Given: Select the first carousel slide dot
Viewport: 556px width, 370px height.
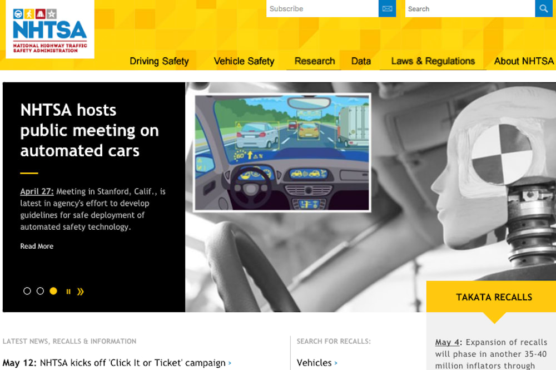Looking at the screenshot, I should click(27, 291).
